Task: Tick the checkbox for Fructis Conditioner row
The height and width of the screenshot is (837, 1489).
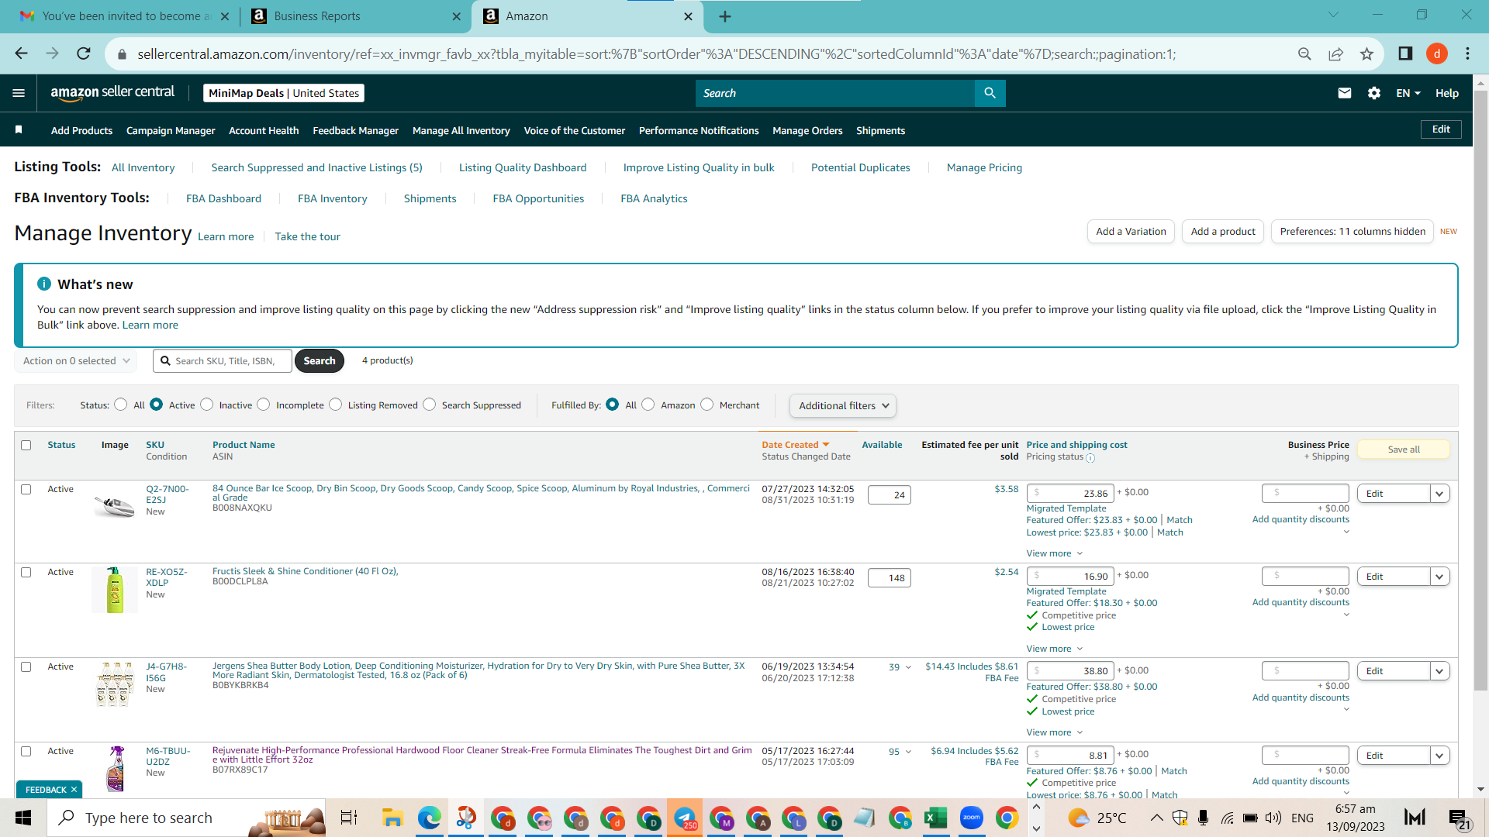Action: click(x=26, y=572)
